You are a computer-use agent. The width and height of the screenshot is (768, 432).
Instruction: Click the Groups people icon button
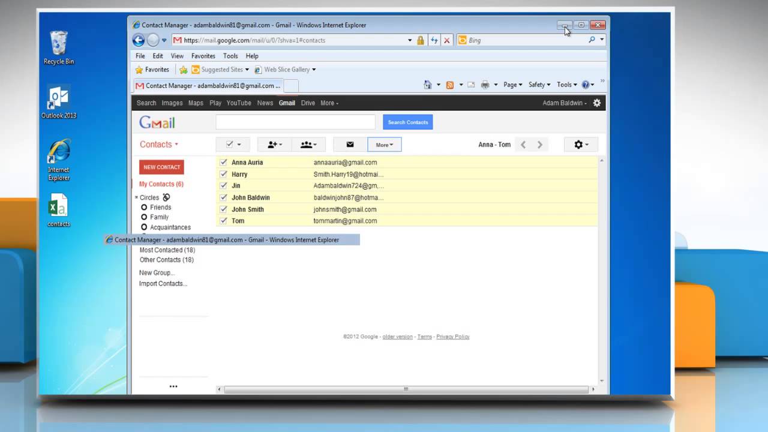click(308, 145)
